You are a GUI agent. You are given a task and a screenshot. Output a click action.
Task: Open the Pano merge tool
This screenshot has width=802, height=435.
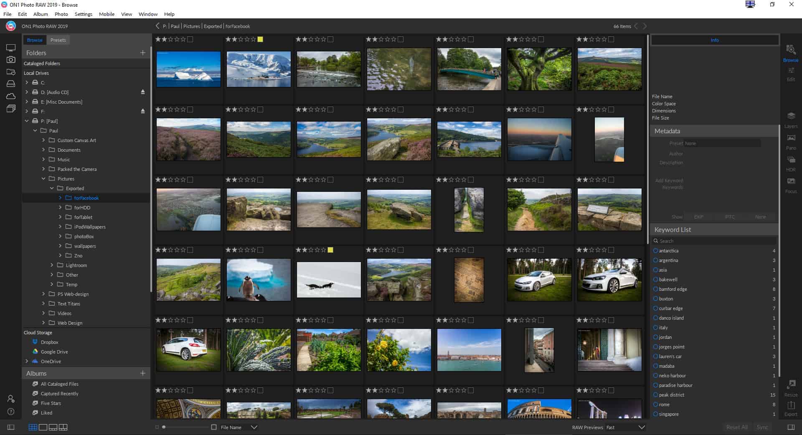[x=791, y=142]
